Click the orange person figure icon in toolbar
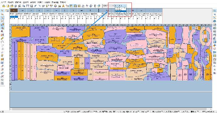Viewport: 217px width, 113px height. point(63,6)
